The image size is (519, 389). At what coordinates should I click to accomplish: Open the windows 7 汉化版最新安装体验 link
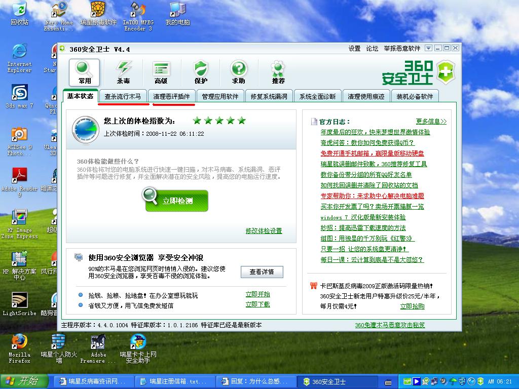click(x=363, y=217)
